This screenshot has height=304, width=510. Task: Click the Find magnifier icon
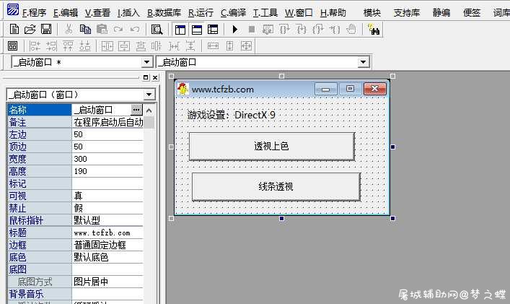click(x=157, y=30)
